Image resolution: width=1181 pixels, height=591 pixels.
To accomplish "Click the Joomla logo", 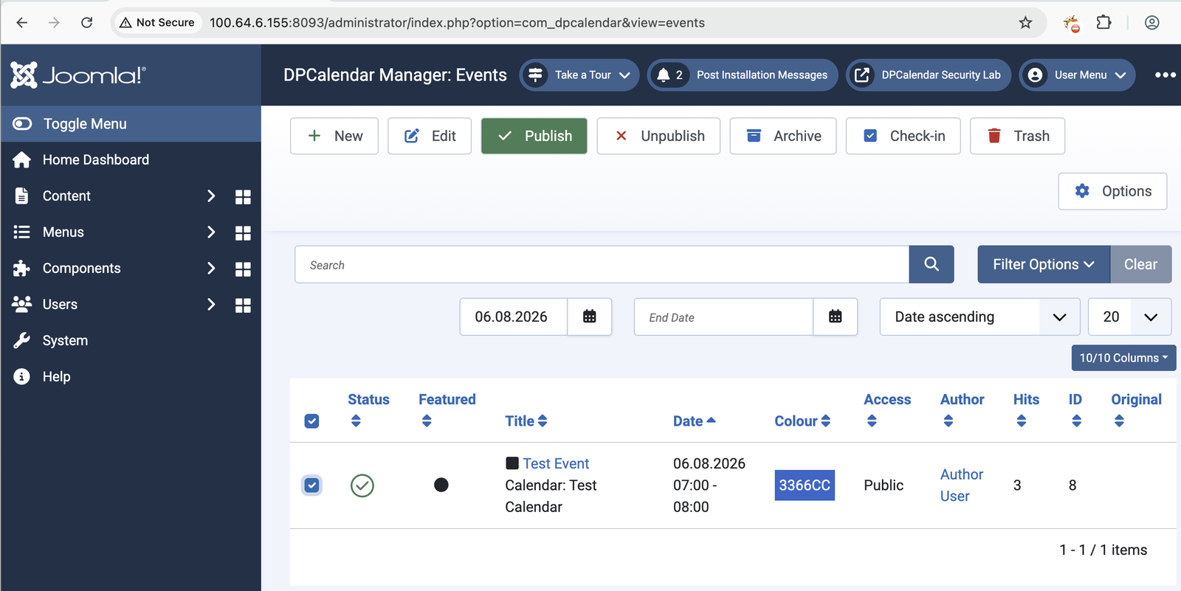I will click(78, 75).
